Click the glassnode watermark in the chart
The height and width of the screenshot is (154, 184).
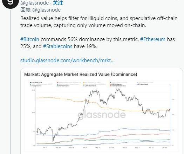[x=102, y=115]
